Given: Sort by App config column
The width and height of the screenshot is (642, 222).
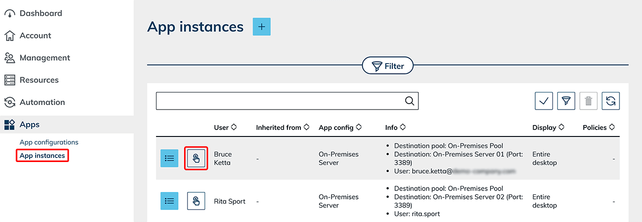Looking at the screenshot, I should coord(340,127).
